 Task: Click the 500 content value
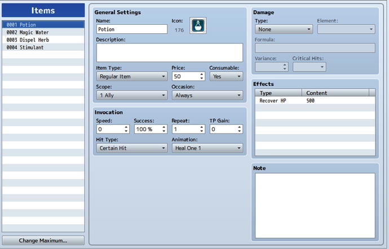click(x=311, y=100)
